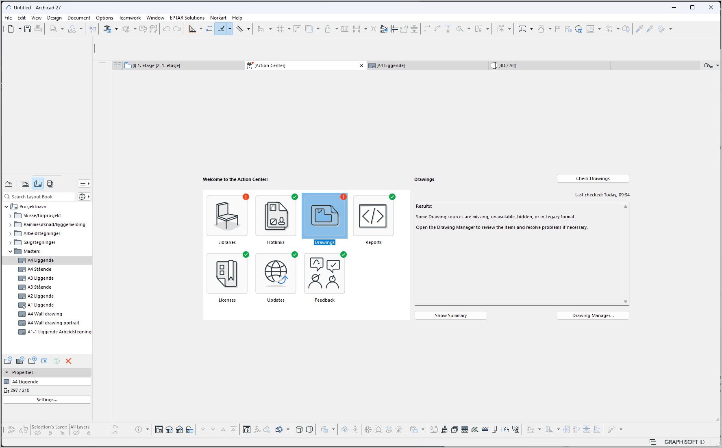
Task: Toggle the Publisher Sets navigator button
Action: [x=50, y=184]
